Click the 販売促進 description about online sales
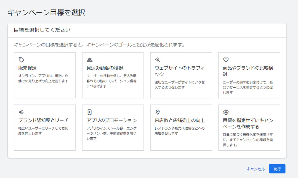Viewport: 298px width, 178px height. click(43, 78)
